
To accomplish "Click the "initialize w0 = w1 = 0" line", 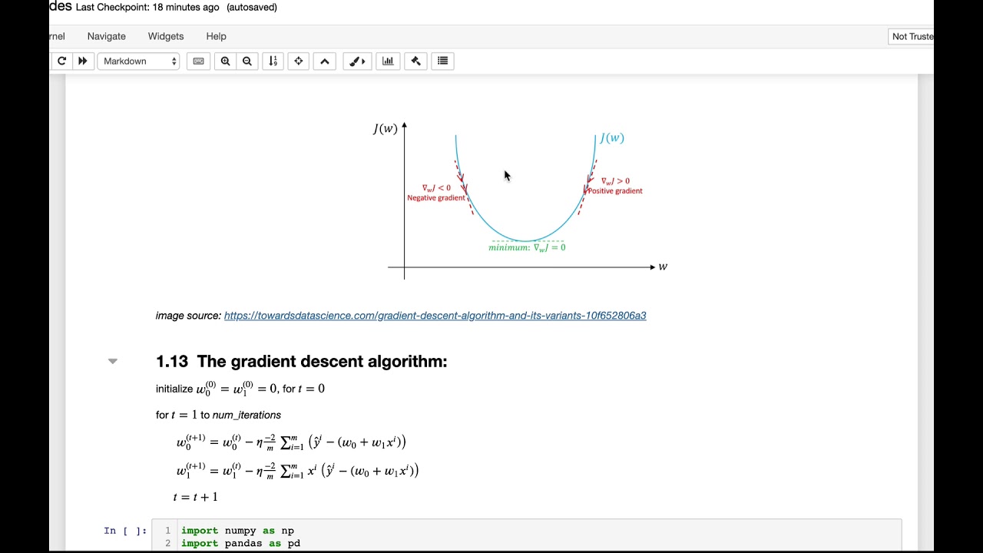I will pos(240,389).
